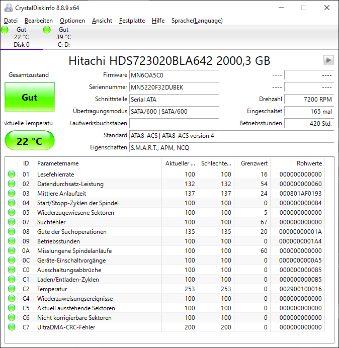Select the Nicht korrigierbare Sektoren parameter name
The height and width of the screenshot is (348, 339).
point(74,318)
